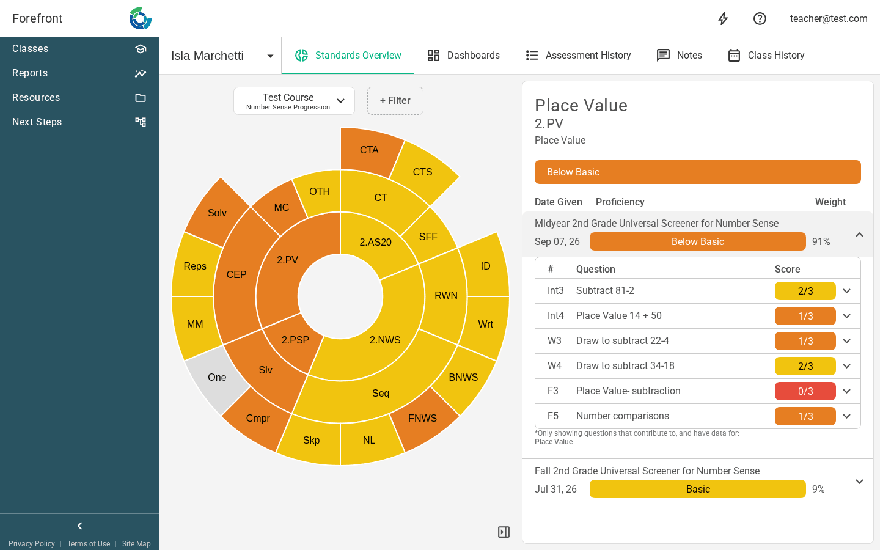Click the Standards Overview chart icon
880x550 pixels.
301,56
